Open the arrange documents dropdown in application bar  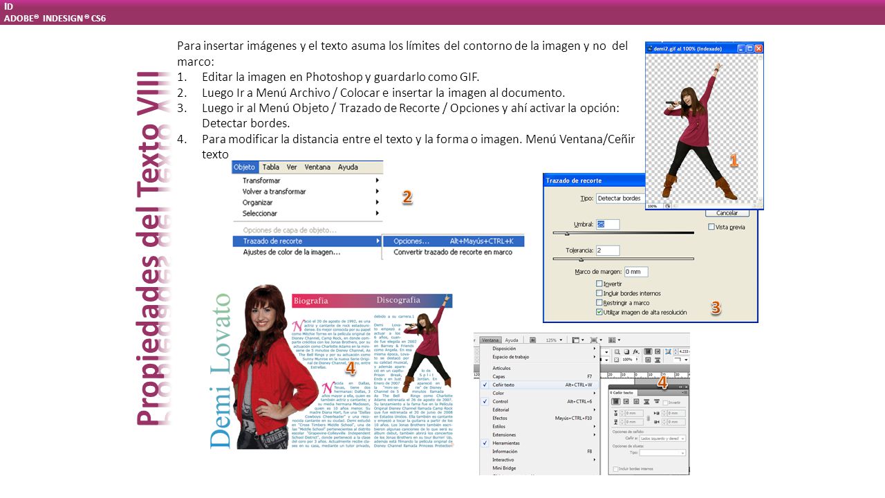614,340
